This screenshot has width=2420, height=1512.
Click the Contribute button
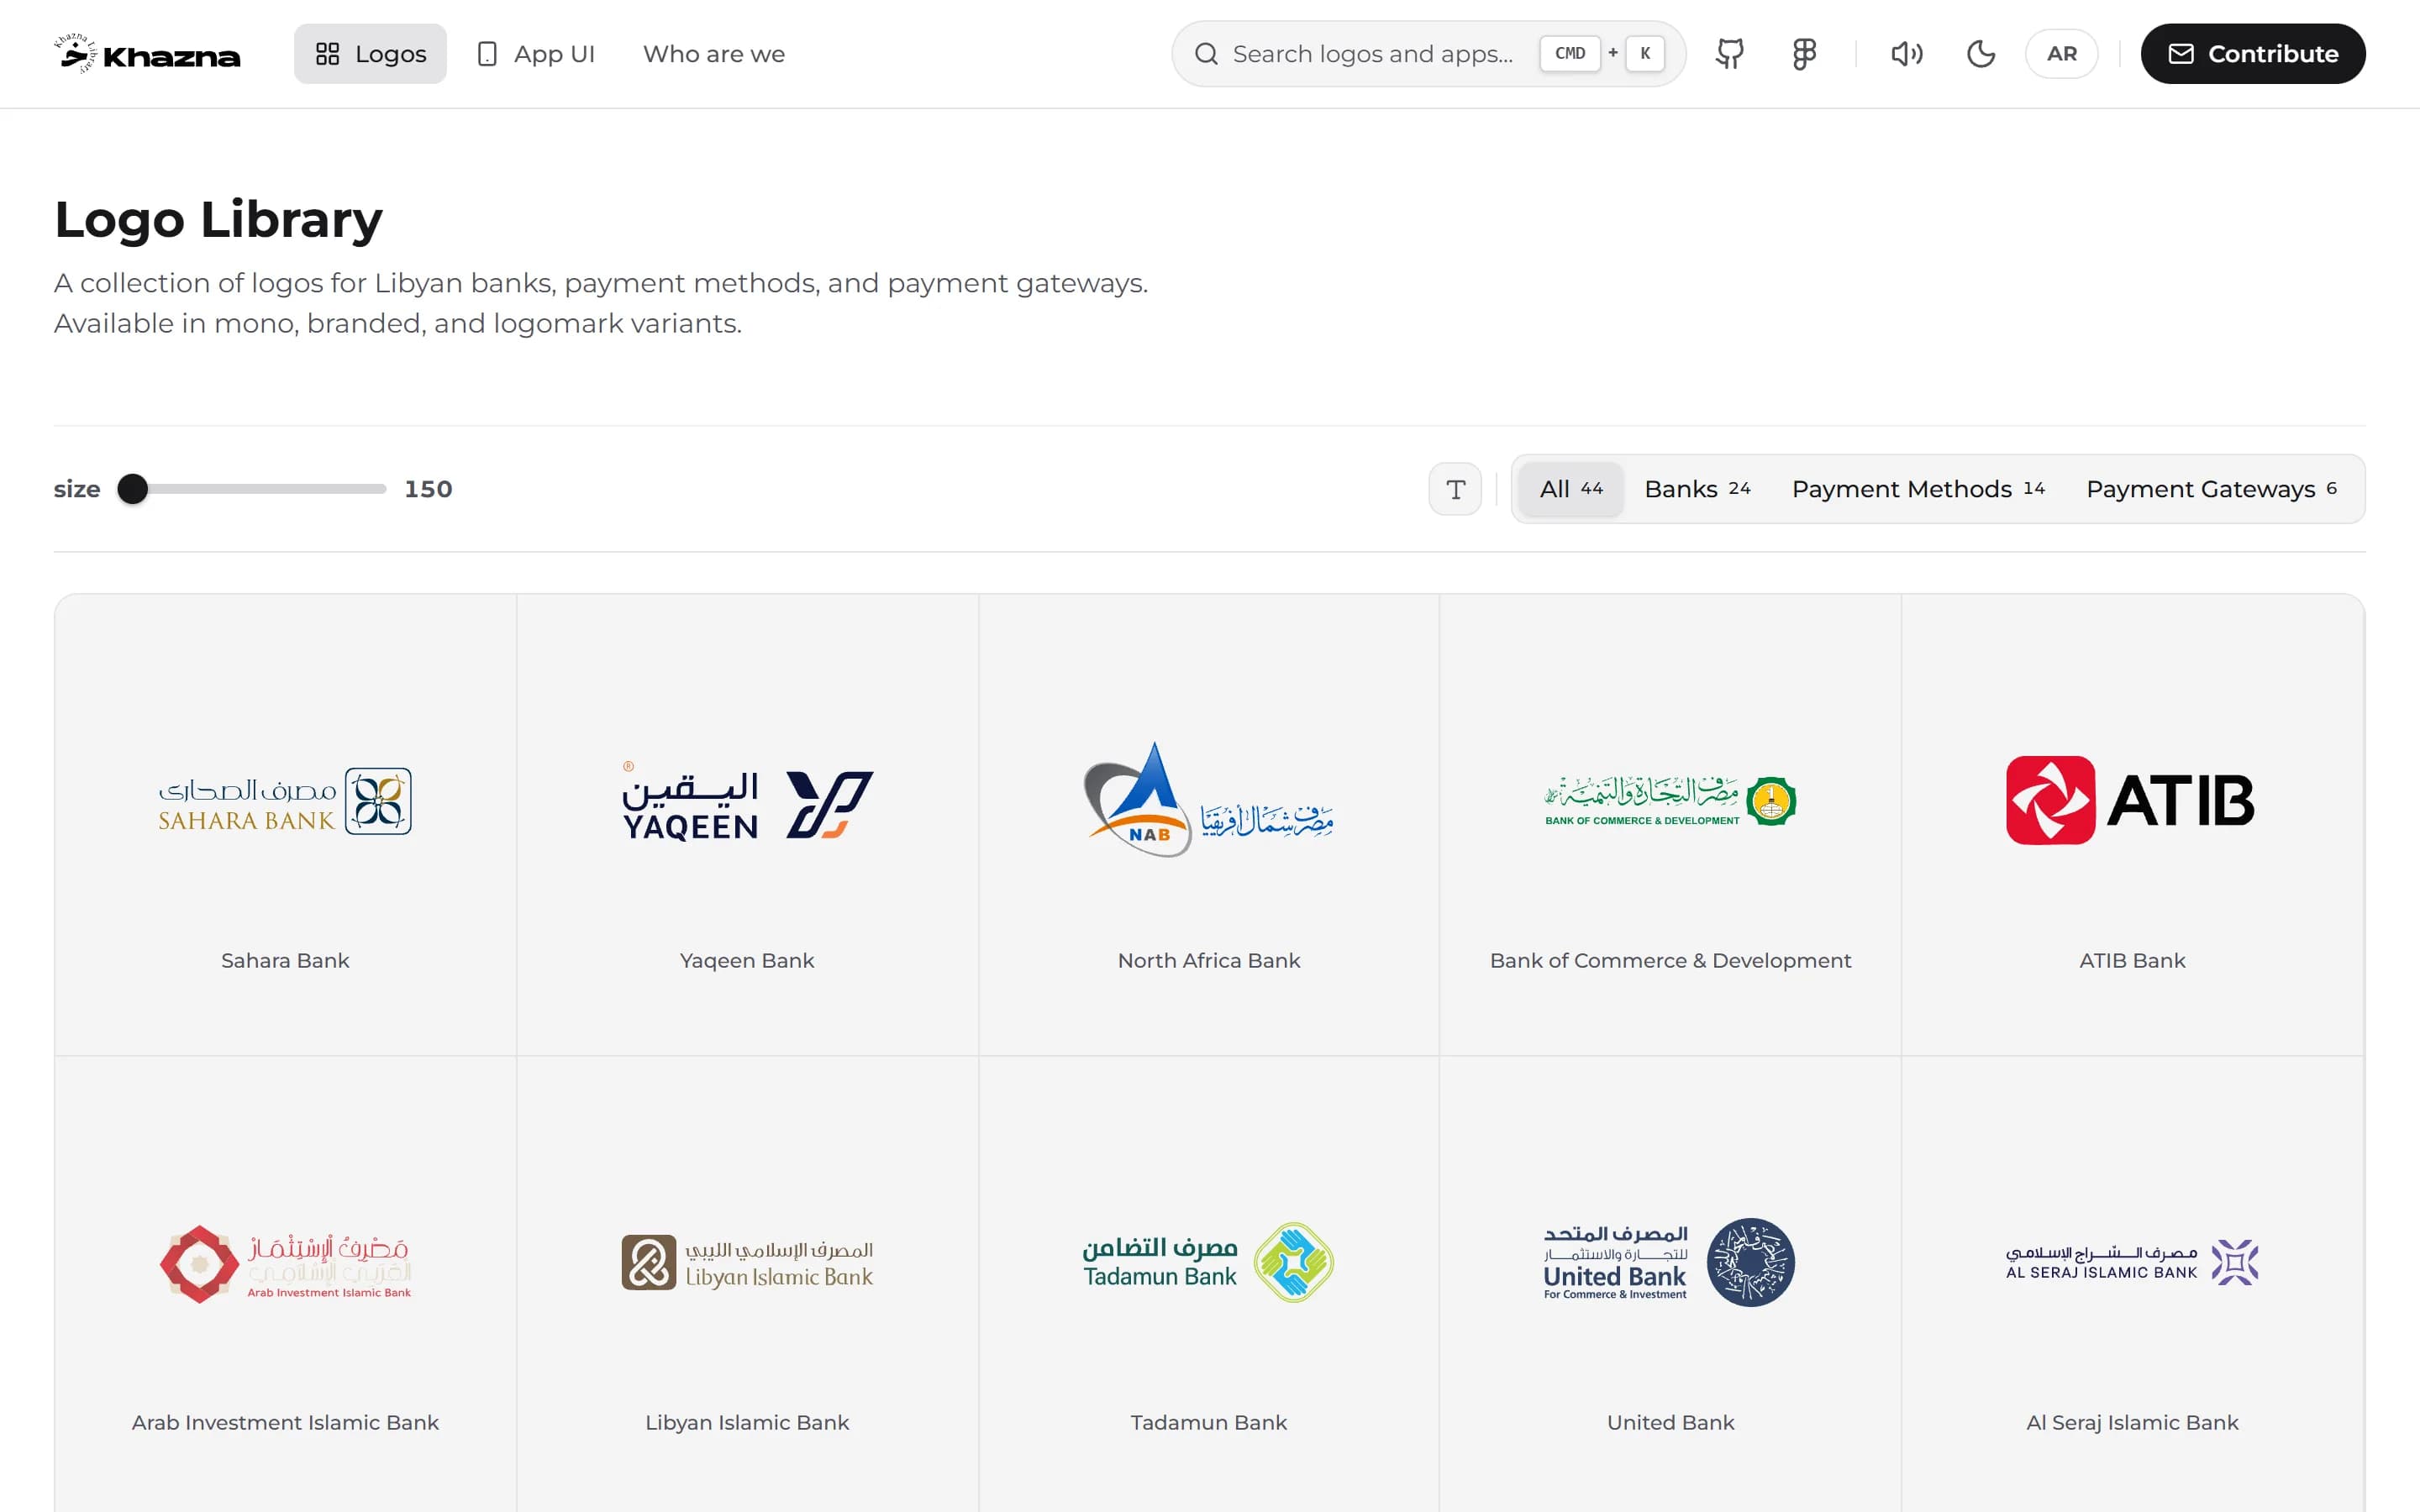pos(2253,54)
